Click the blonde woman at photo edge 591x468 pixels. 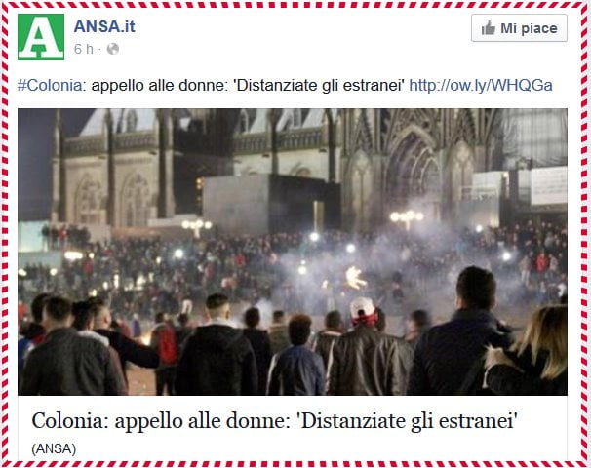point(530,350)
